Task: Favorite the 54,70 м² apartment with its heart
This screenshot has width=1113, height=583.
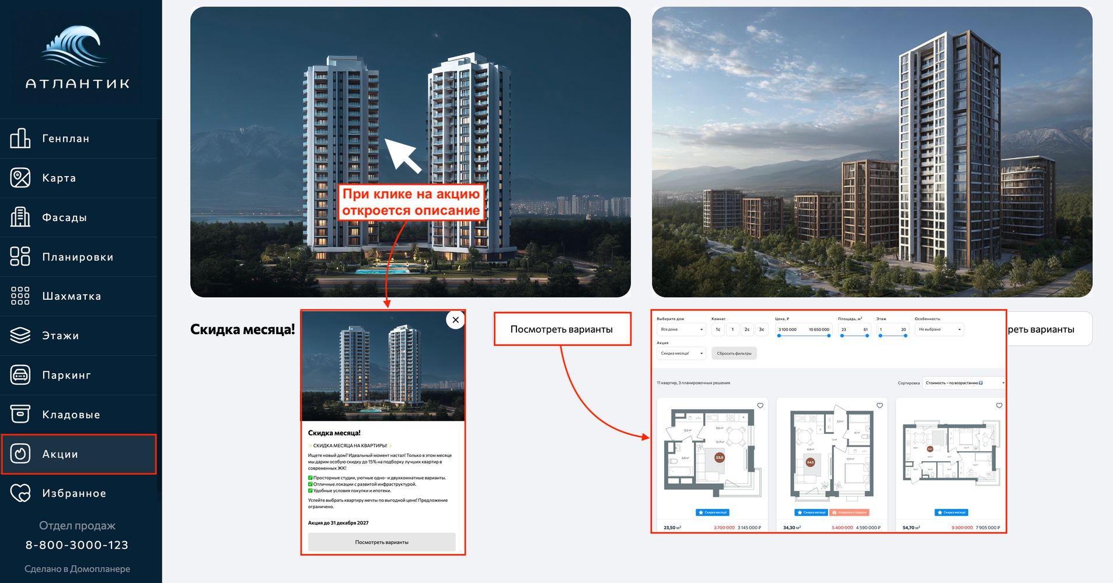Action: (999, 405)
